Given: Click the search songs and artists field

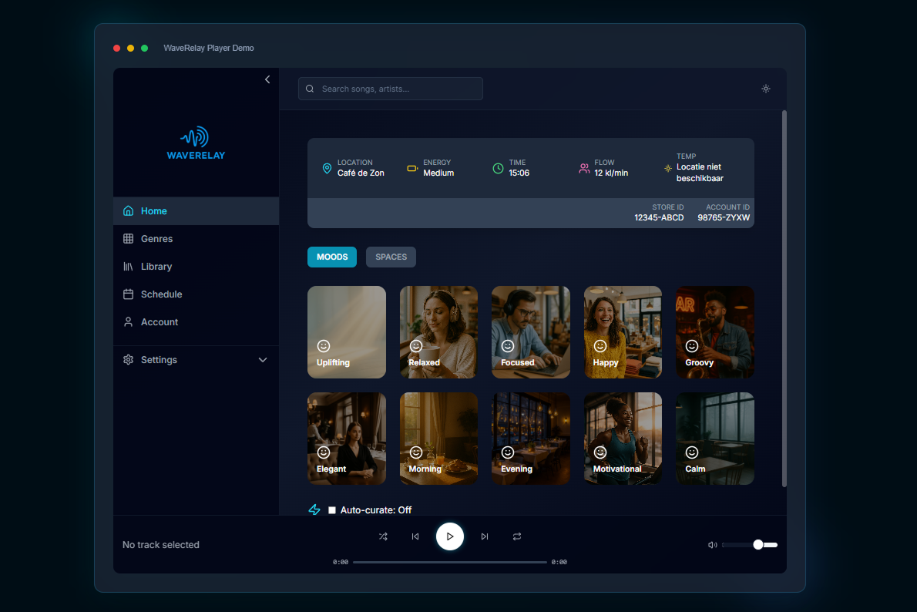Looking at the screenshot, I should pyautogui.click(x=391, y=89).
